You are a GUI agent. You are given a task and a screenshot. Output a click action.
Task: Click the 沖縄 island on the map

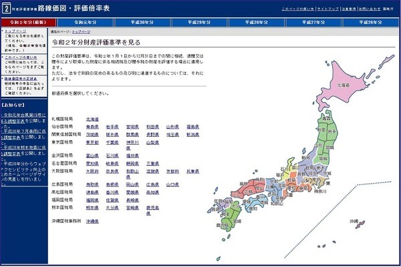pyautogui.click(x=360, y=224)
